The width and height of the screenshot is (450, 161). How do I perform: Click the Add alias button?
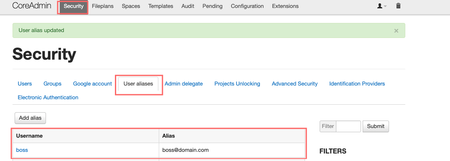point(30,118)
